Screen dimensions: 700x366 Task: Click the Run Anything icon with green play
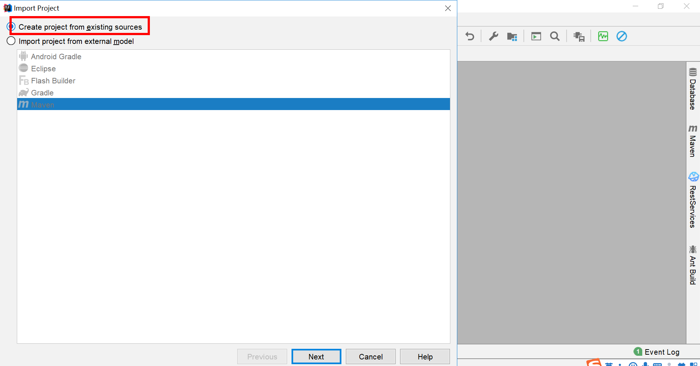536,36
